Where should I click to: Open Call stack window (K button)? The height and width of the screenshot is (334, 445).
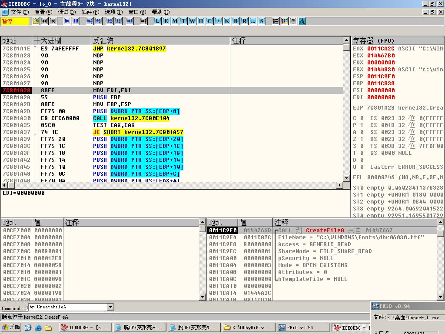pos(227,21)
